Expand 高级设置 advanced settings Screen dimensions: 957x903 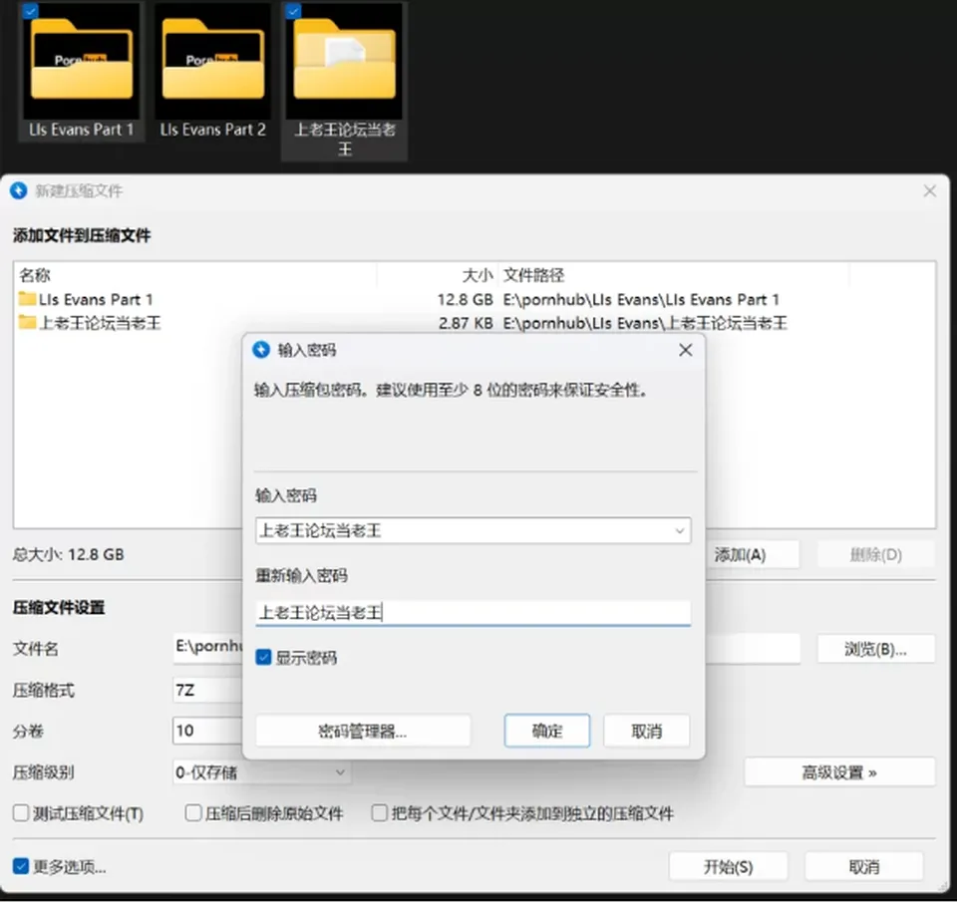tap(839, 772)
